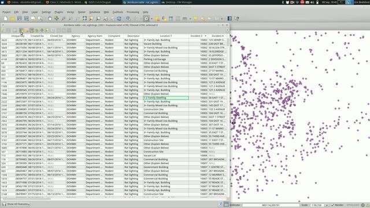The width and height of the screenshot is (370, 208).
Task: Click the coordinate field in status bar
Action: click(x=271, y=205)
